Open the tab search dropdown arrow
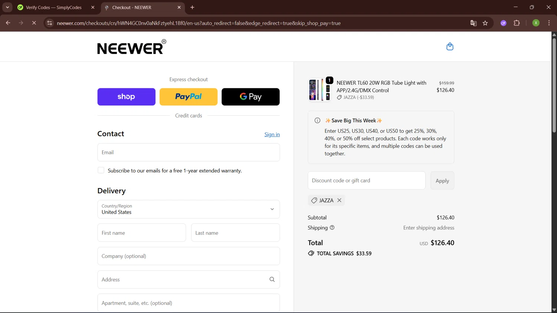The height and width of the screenshot is (313, 557). coord(7,7)
